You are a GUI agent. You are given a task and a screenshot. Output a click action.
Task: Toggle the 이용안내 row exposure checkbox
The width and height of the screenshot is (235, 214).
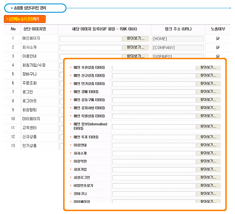[x=217, y=56]
